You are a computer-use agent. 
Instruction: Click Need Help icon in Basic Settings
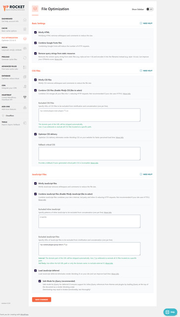pos(141,23)
